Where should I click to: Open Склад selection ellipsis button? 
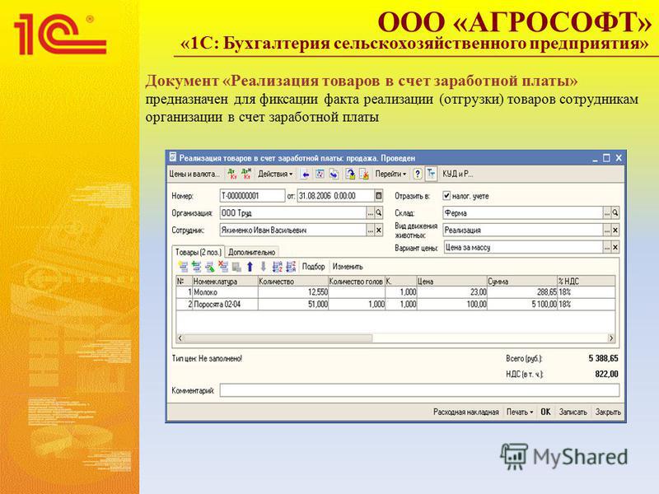tap(607, 213)
